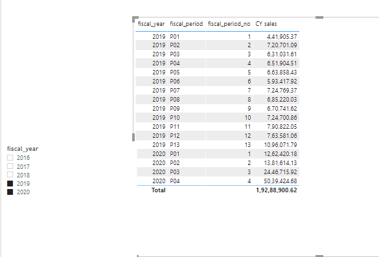Uncheck the 2020 fiscal year checkbox
The height and width of the screenshot is (257, 379).
pyautogui.click(x=10, y=192)
